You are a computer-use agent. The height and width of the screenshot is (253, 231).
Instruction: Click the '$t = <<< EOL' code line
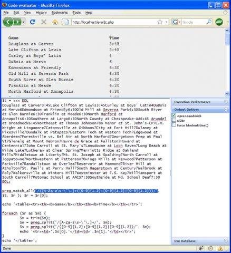coord(15,101)
